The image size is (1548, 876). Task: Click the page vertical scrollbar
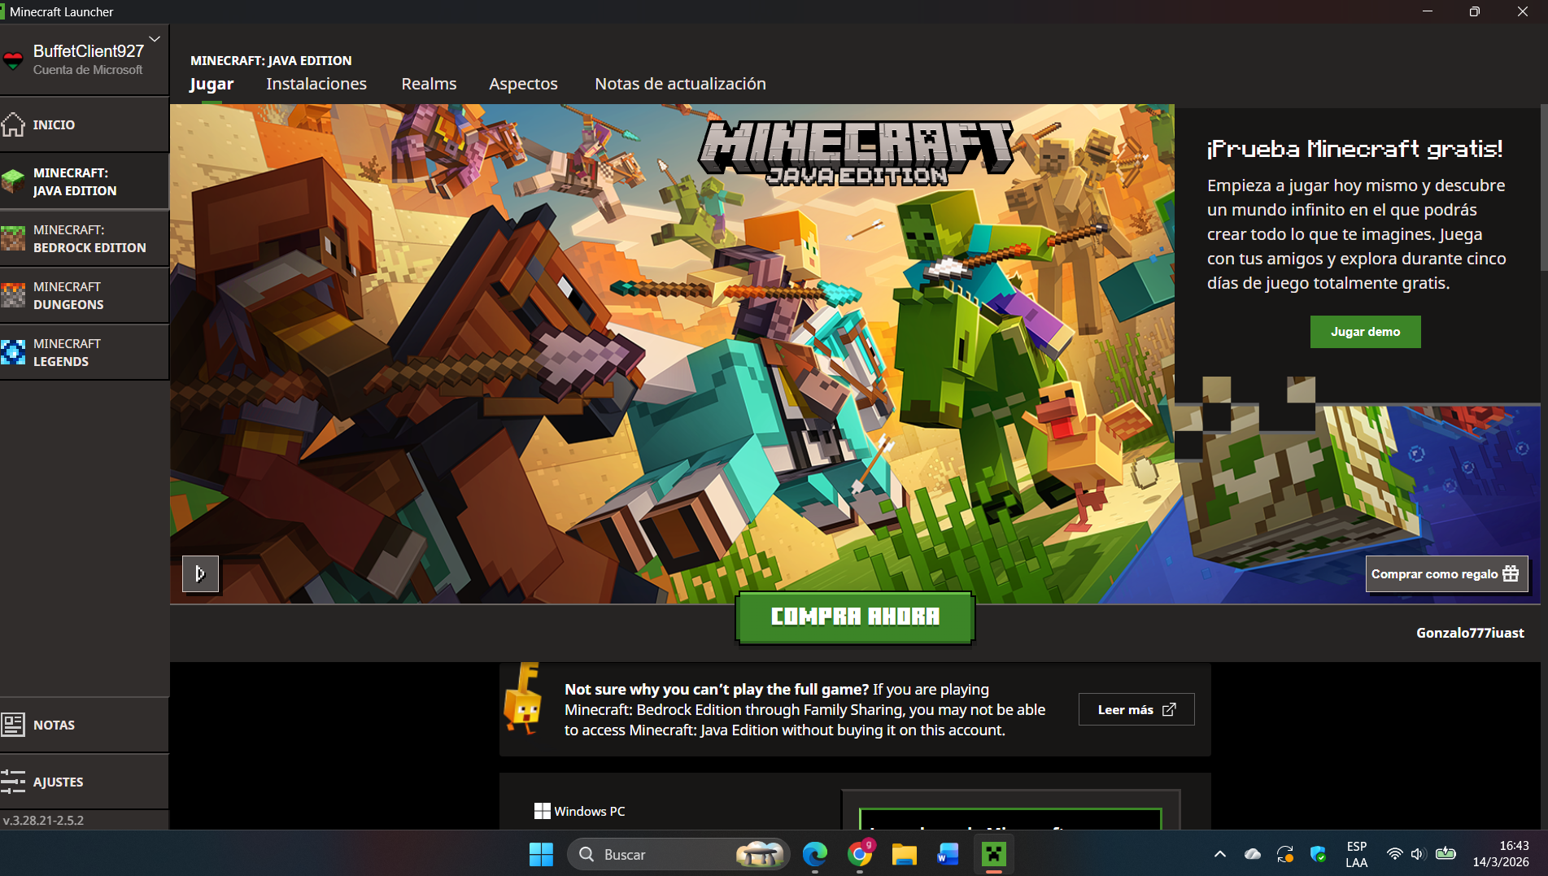coord(1544,189)
